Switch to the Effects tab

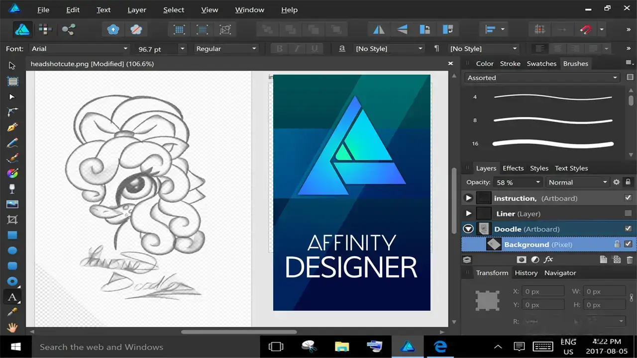[x=513, y=168]
